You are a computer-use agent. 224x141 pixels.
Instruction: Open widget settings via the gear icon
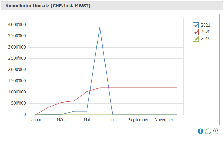(215, 131)
